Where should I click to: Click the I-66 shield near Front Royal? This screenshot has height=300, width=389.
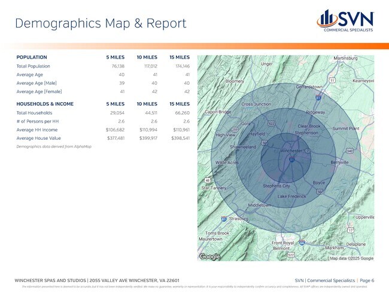click(303, 243)
